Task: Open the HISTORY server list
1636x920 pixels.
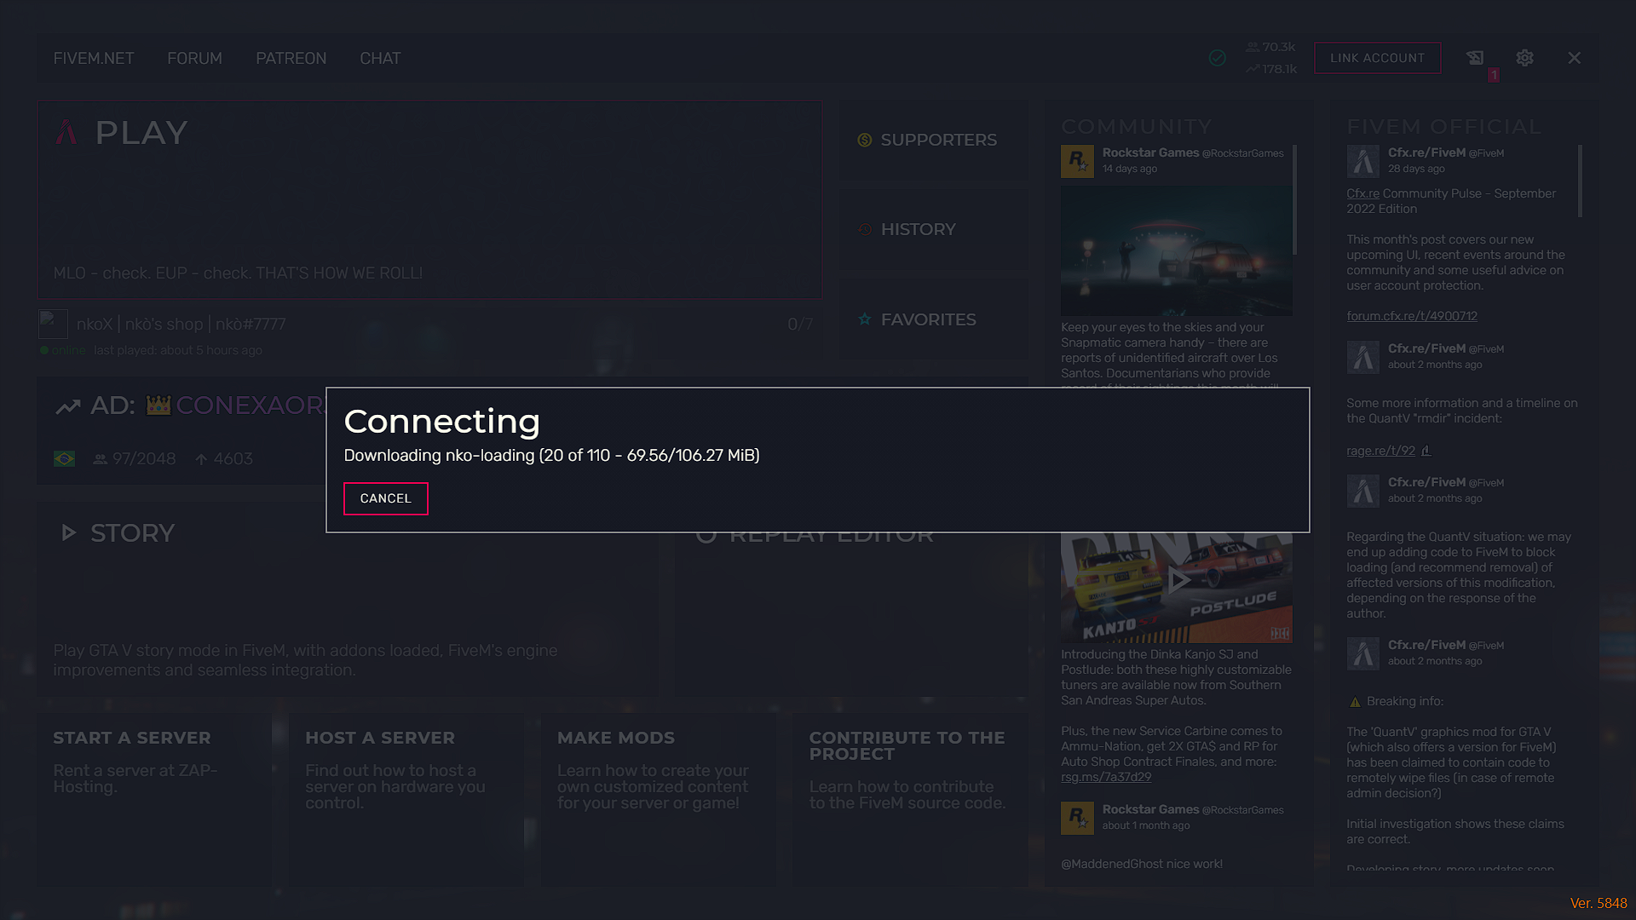Action: [933, 229]
